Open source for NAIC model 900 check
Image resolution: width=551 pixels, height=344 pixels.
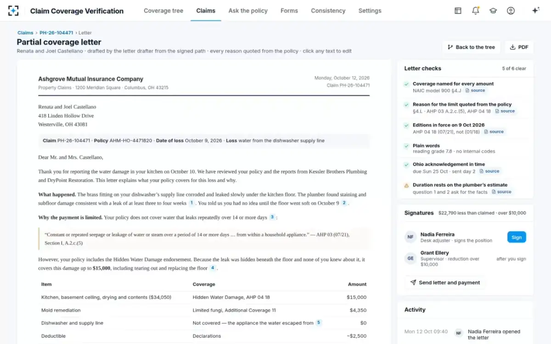coord(475,90)
